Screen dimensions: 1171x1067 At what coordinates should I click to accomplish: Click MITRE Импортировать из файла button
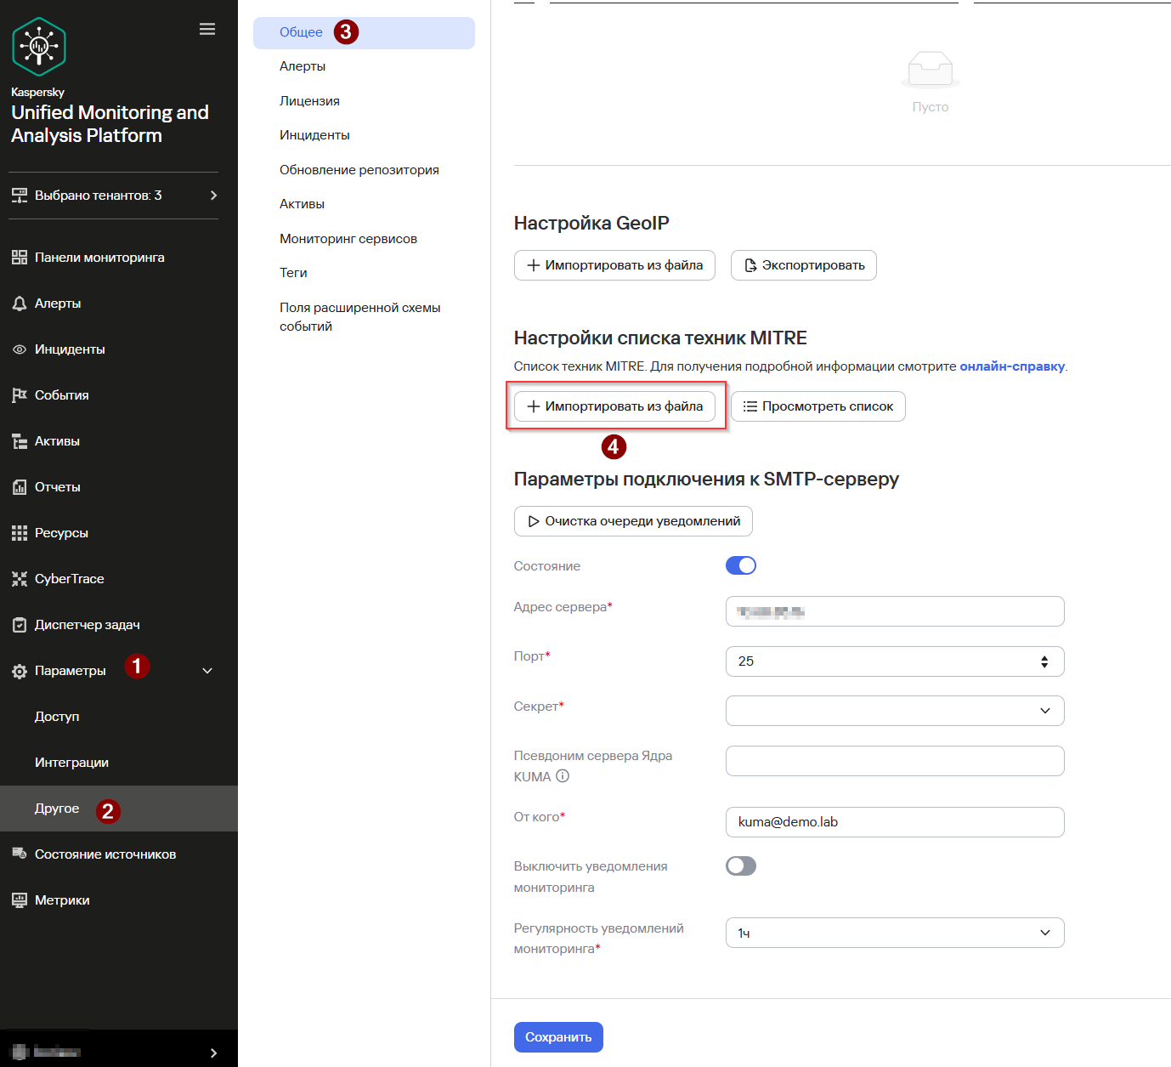click(614, 406)
